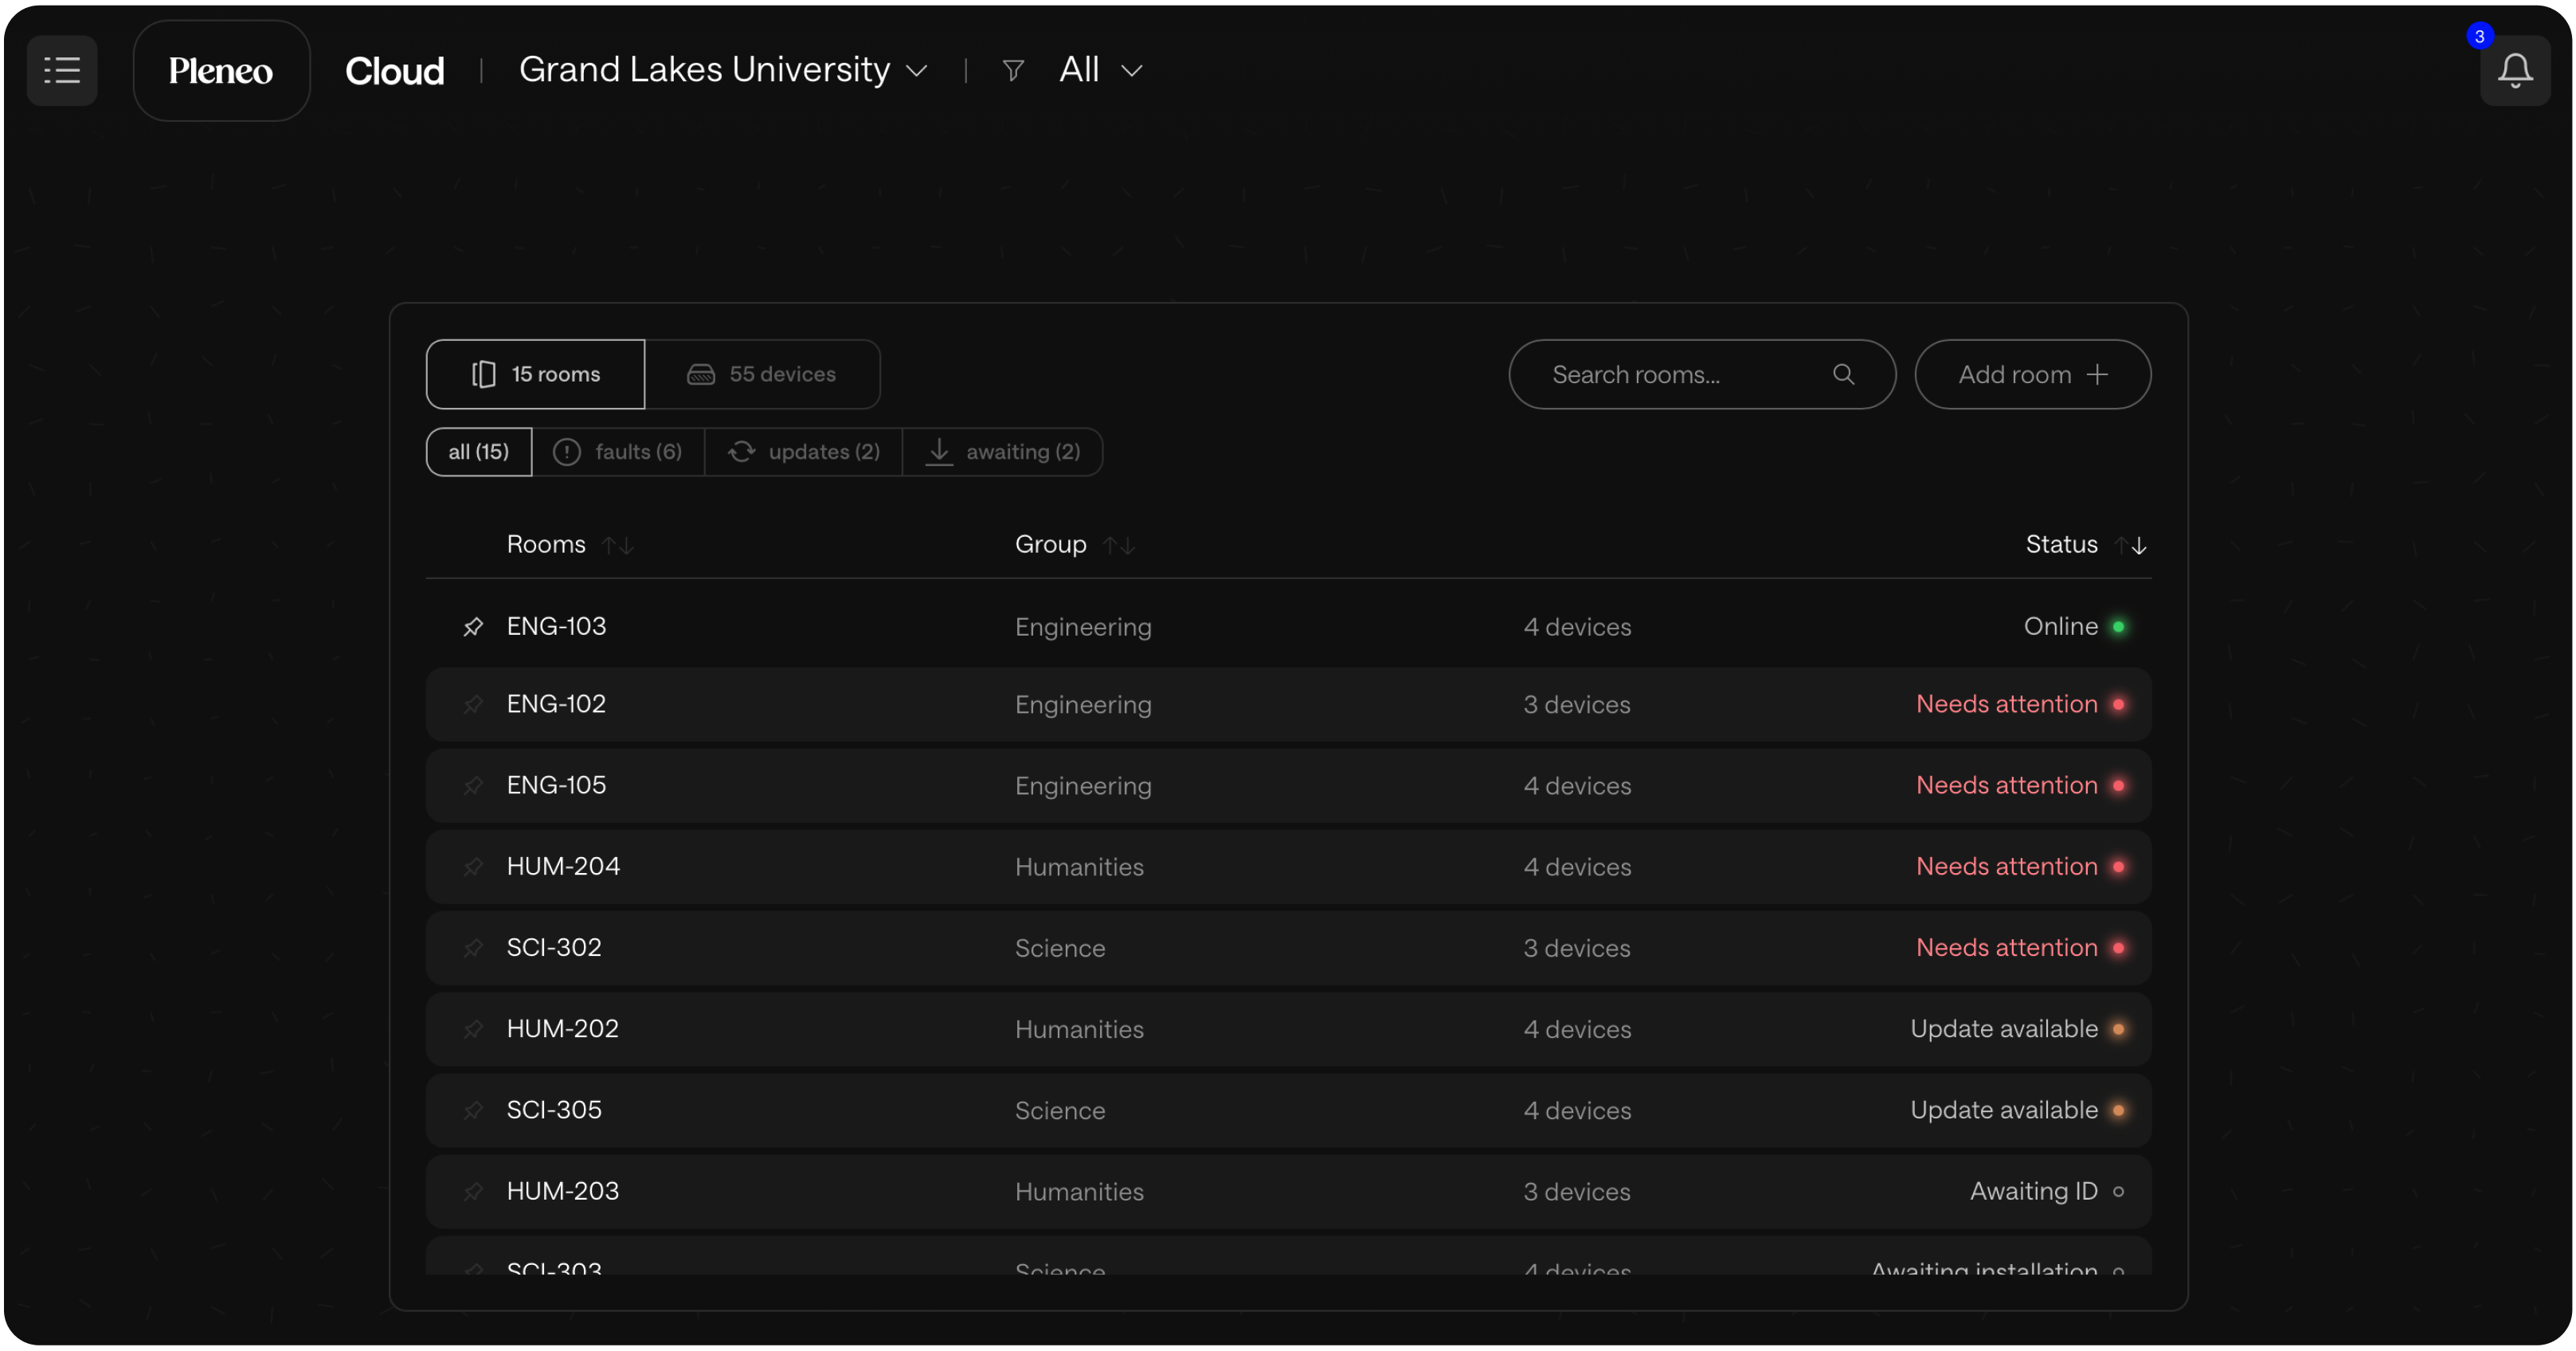Image resolution: width=2576 pixels, height=1351 pixels.
Task: Sort by Rooms column arrows
Action: [618, 545]
